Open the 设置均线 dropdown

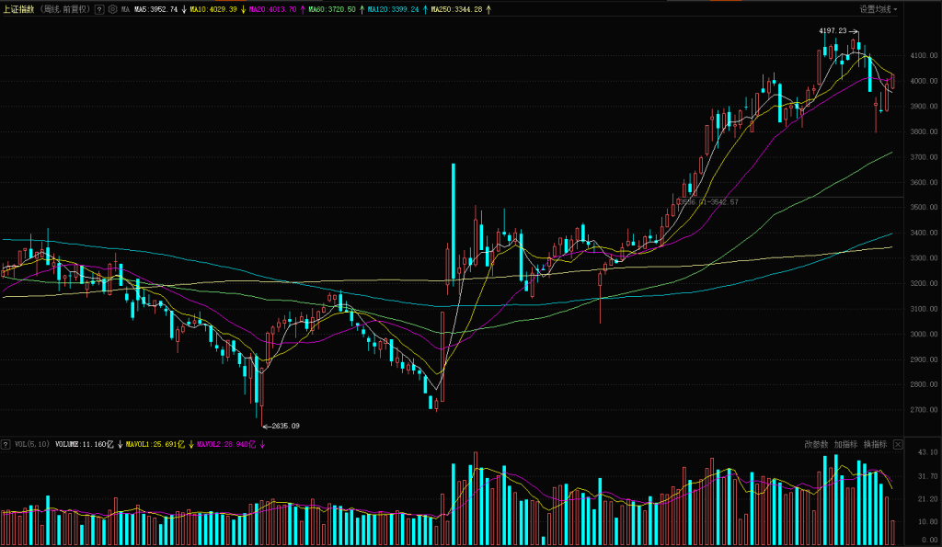(879, 9)
